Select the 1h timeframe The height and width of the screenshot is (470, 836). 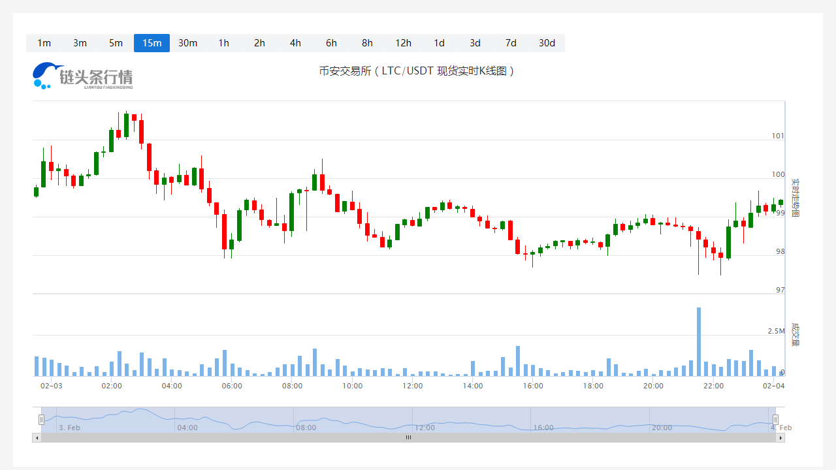coord(223,43)
